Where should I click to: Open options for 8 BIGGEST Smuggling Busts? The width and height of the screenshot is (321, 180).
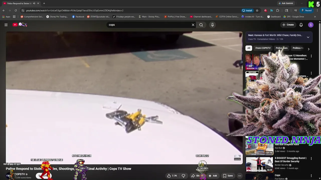311,158
